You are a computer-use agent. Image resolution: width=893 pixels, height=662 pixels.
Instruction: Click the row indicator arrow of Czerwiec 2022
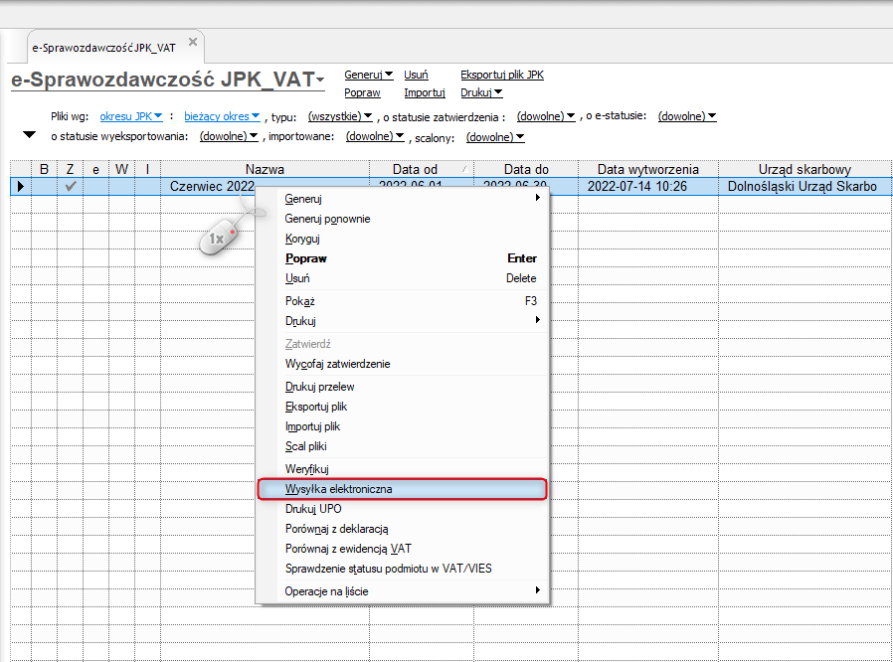coord(21,186)
